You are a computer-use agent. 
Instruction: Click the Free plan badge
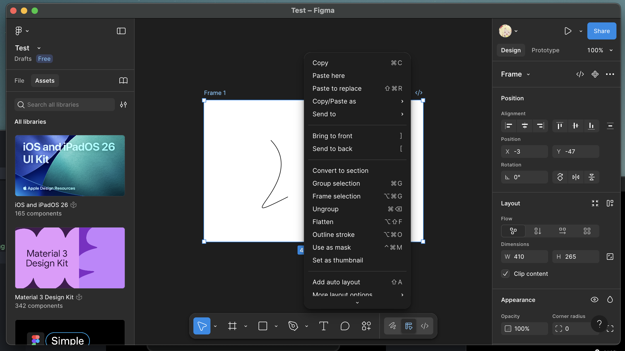(x=44, y=59)
